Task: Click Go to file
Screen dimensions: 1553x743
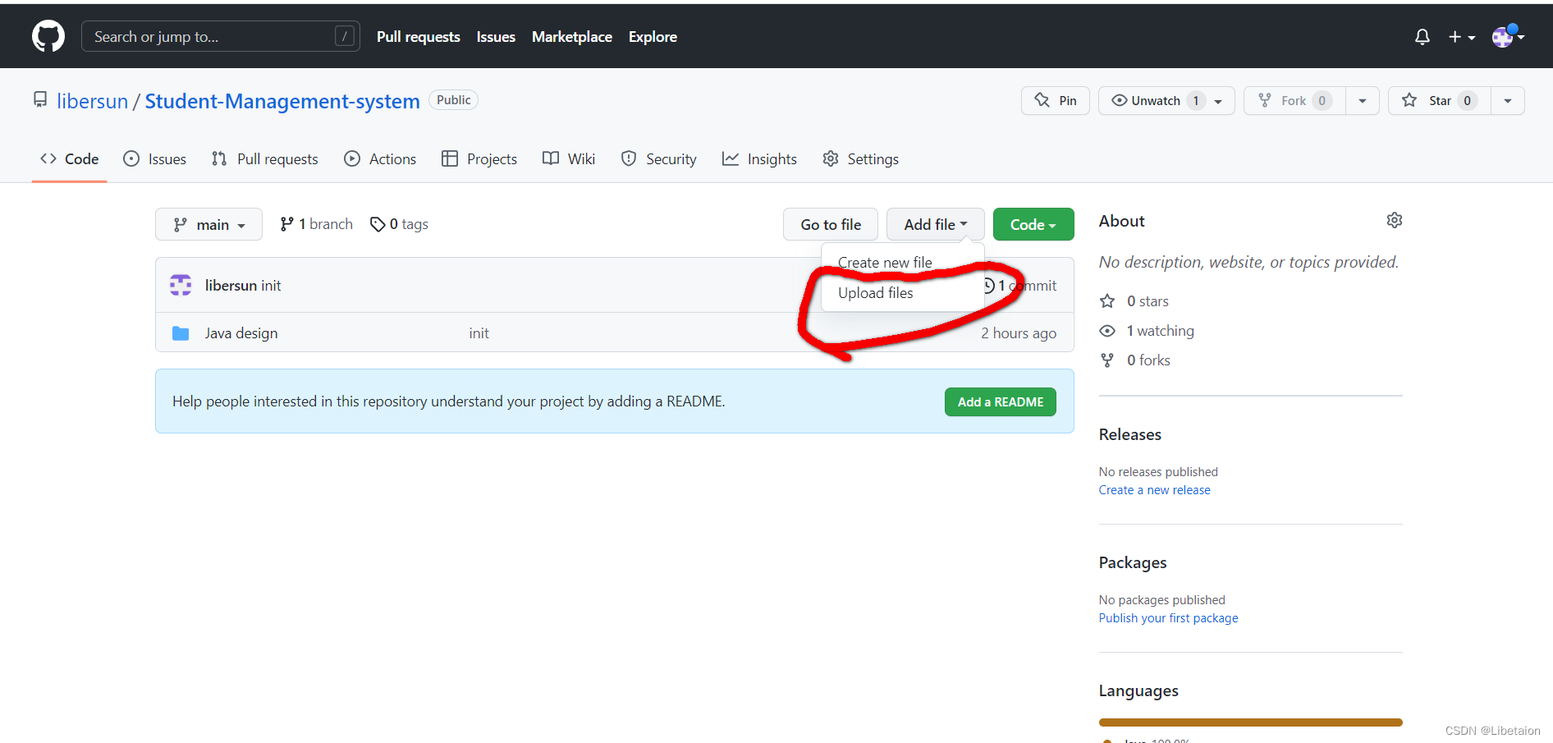Action: click(831, 224)
